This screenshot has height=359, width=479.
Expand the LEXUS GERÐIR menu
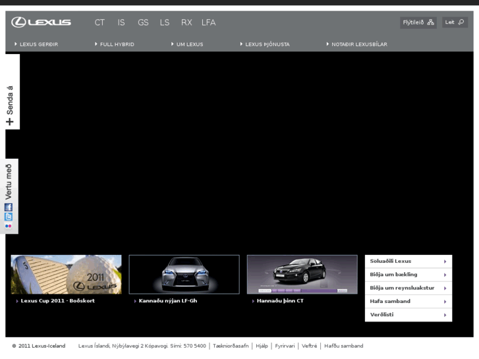pos(36,44)
